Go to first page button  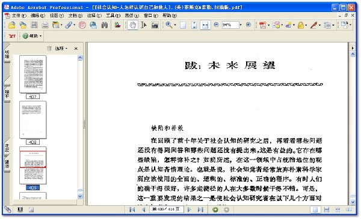pyautogui.click(x=132, y=209)
